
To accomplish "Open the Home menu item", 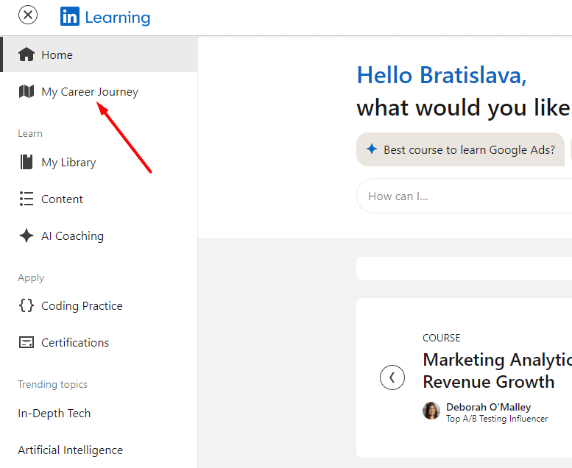I will (x=99, y=54).
